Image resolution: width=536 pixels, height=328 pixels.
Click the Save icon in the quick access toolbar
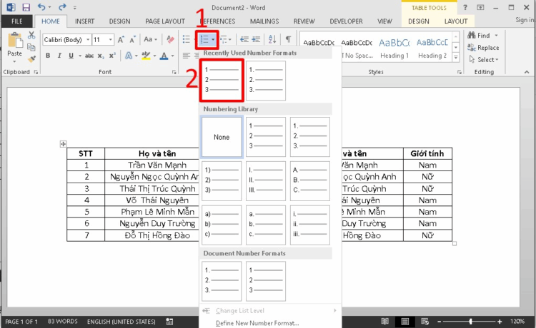tap(26, 7)
